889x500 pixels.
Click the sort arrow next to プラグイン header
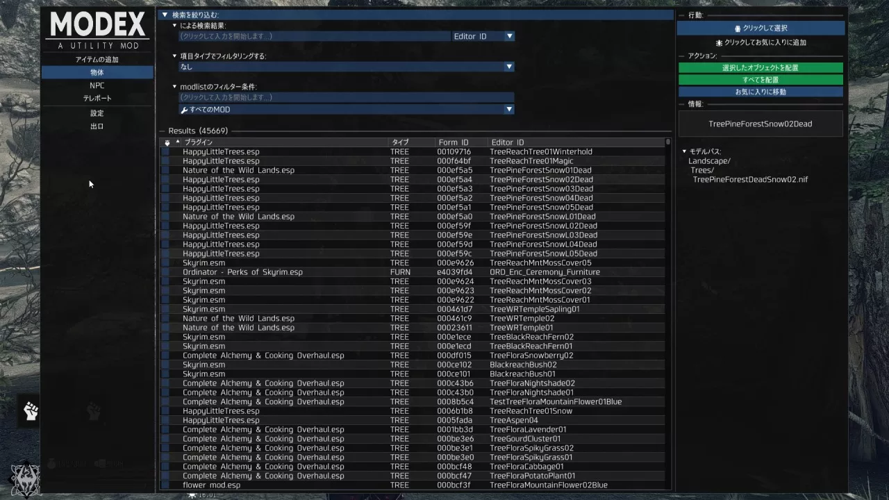click(177, 142)
